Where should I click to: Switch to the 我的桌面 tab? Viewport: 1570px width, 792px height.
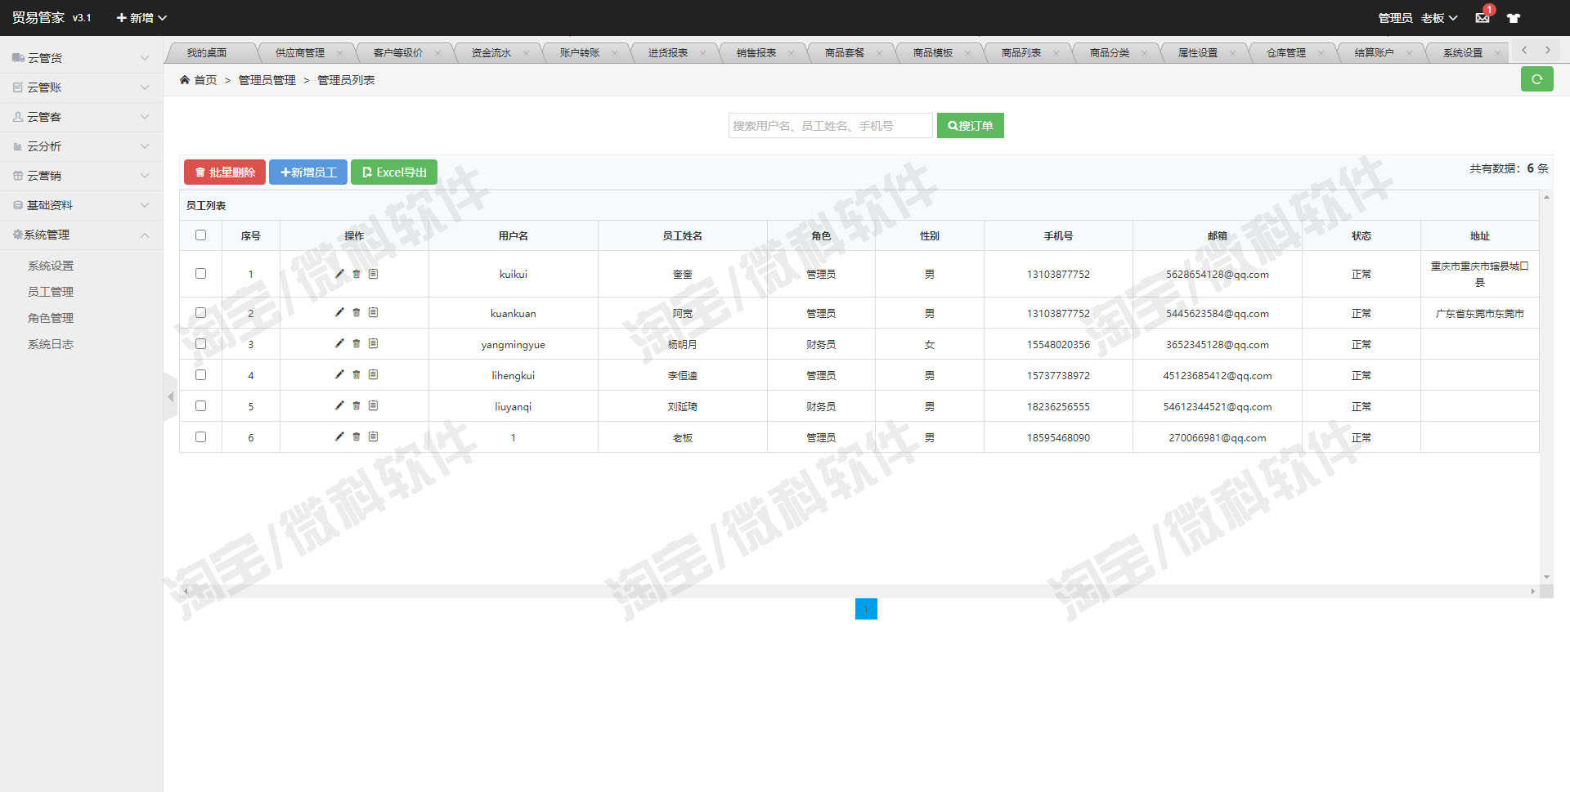click(x=207, y=53)
